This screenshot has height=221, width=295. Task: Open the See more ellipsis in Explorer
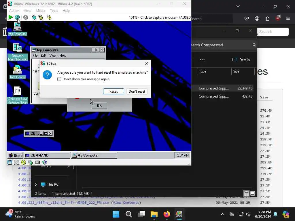pos(202,60)
